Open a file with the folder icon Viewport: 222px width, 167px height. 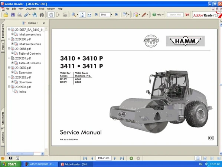pos(6,15)
